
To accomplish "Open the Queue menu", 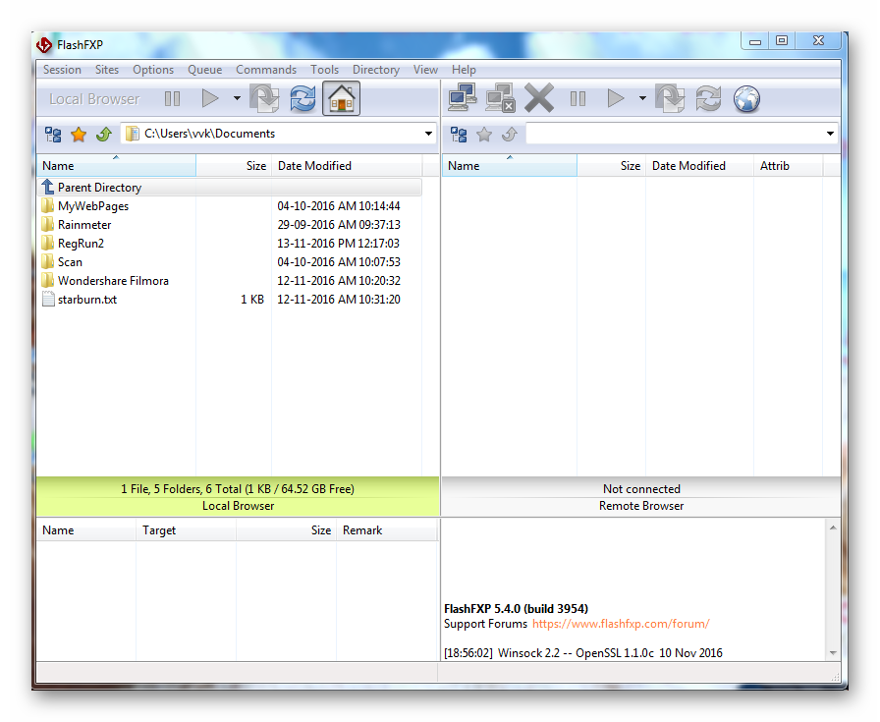I will pos(205,70).
